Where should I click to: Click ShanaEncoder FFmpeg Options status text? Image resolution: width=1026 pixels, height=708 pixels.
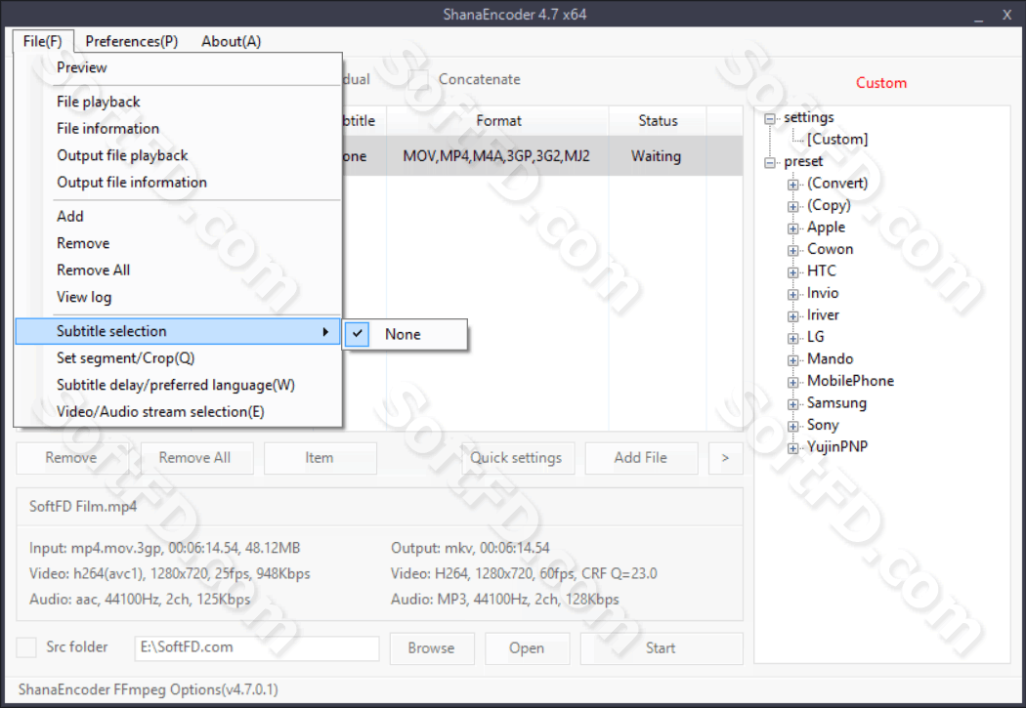[x=149, y=689]
